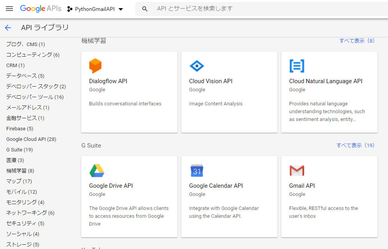Filter by デベロッパー スタック (2) category
This screenshot has width=388, height=249.
pos(36,87)
